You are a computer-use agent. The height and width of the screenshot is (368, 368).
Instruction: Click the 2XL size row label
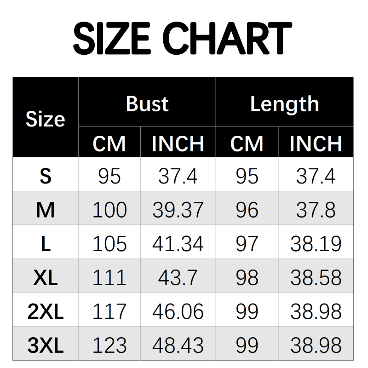coord(45,311)
